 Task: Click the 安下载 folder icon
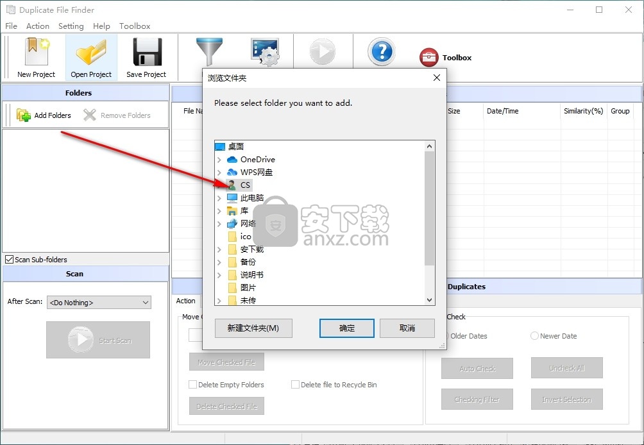[232, 249]
